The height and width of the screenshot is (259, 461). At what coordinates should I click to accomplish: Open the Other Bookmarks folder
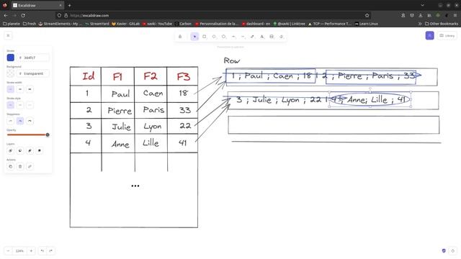442,24
